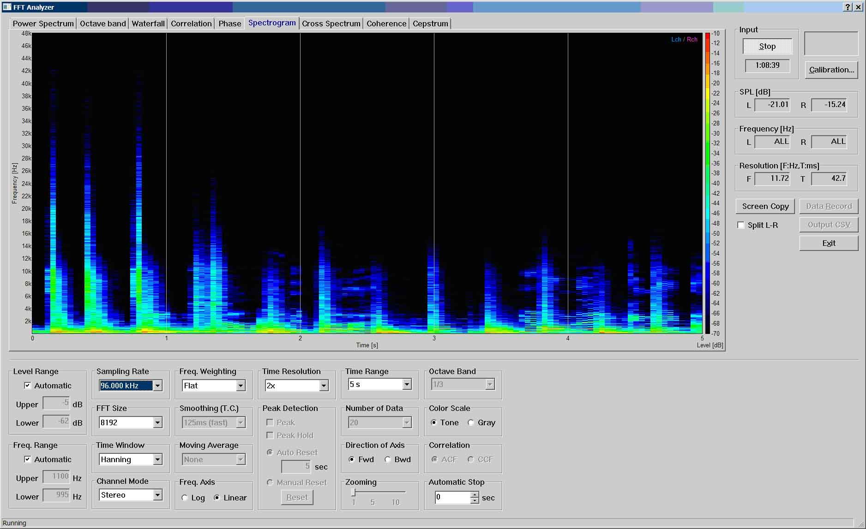Switch to the Coherence tab

[x=386, y=24]
